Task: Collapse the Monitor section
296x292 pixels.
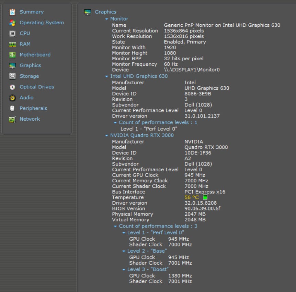Action: pyautogui.click(x=107, y=19)
